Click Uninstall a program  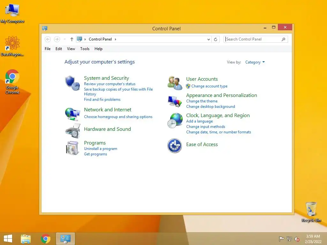pyautogui.click(x=101, y=149)
